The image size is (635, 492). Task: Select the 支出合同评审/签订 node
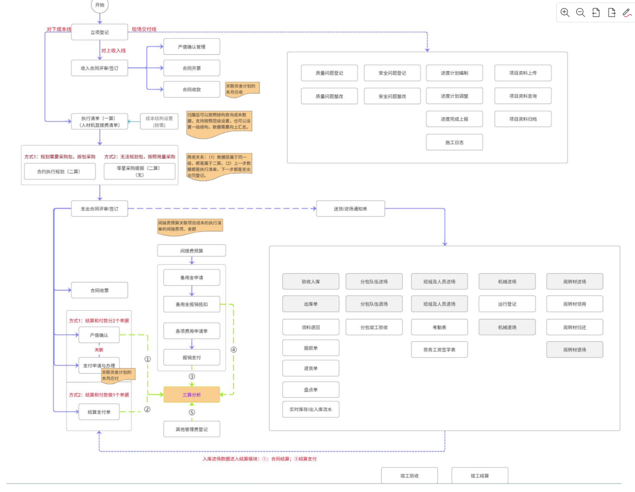click(99, 209)
